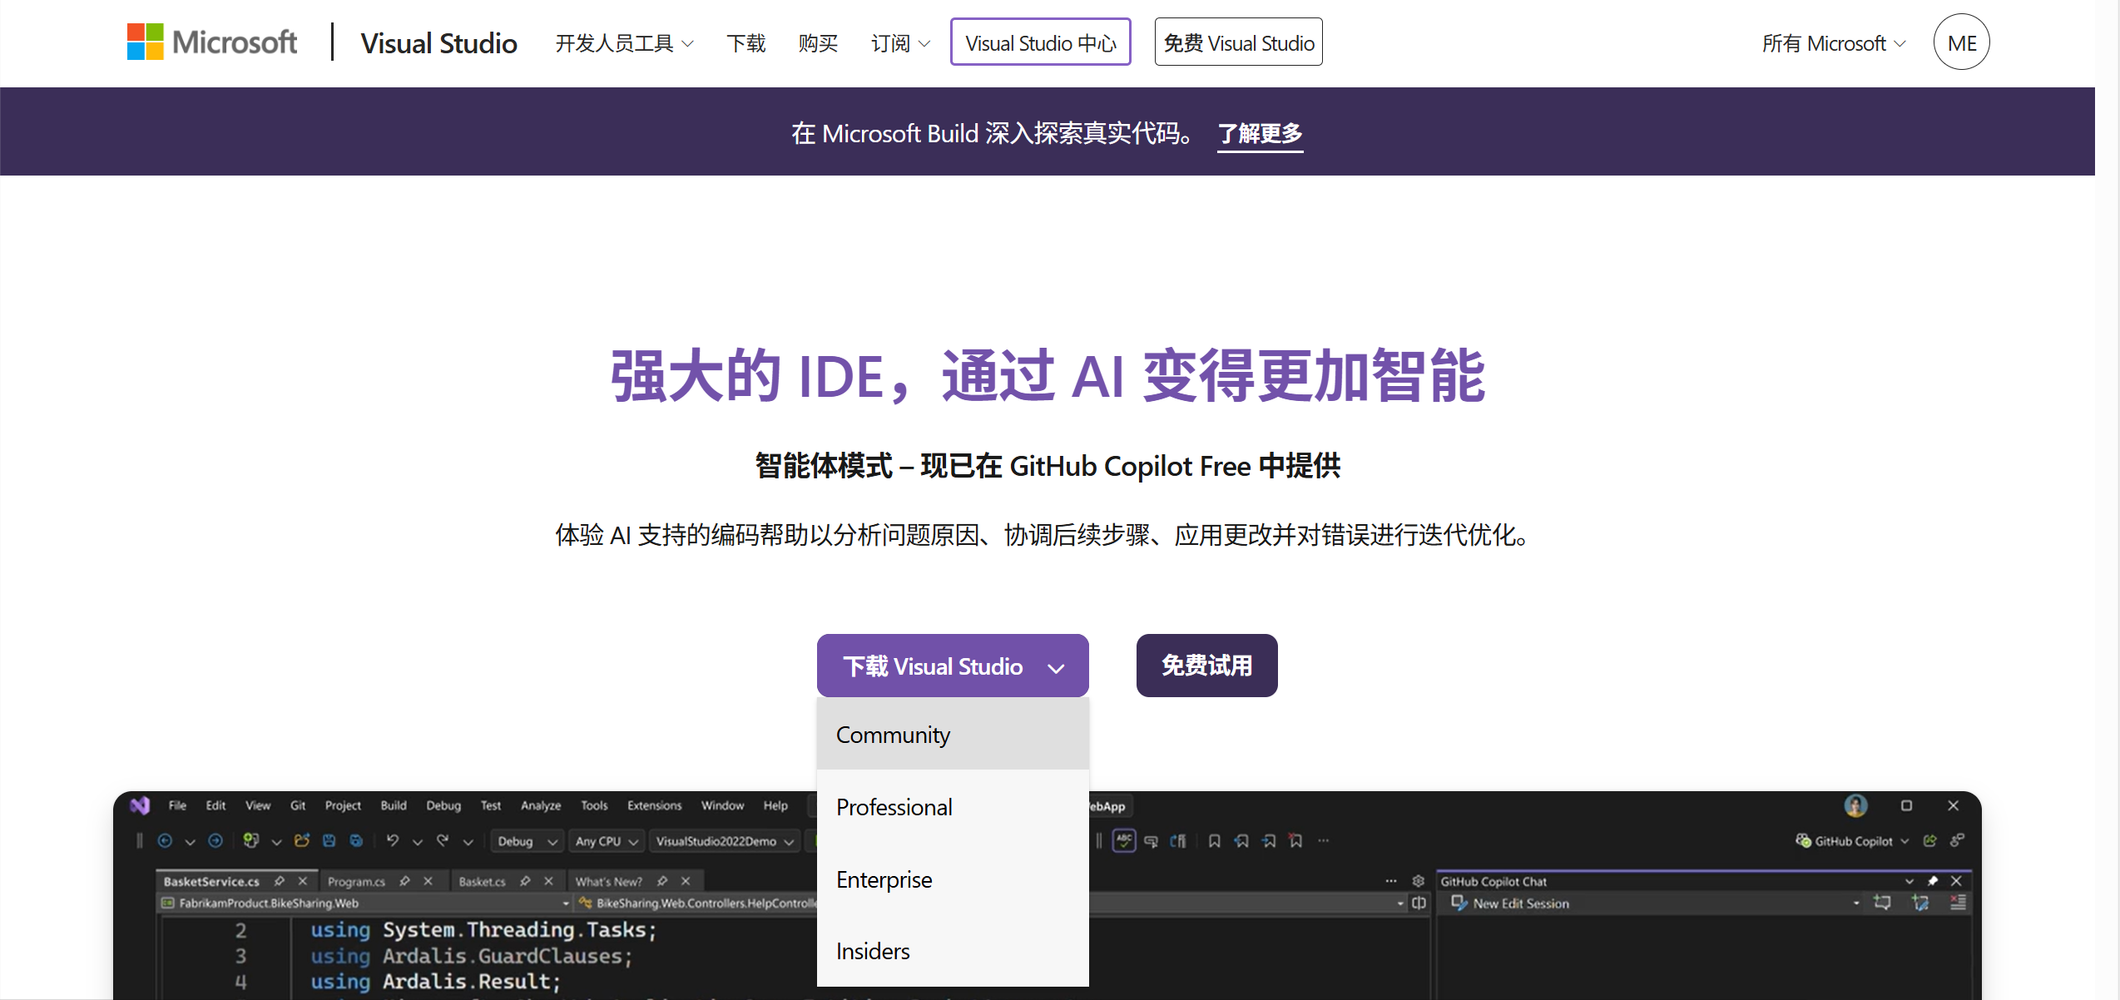Open the Visual Studio brand home link
Viewport: 2120px width, 1000px height.
click(438, 42)
